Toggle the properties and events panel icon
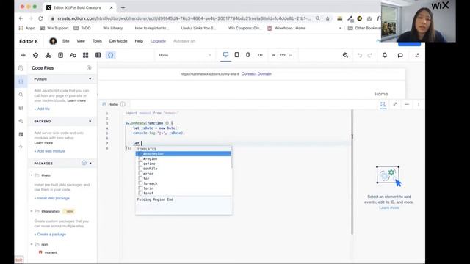Viewport: 470px width, 264px height. (383, 104)
